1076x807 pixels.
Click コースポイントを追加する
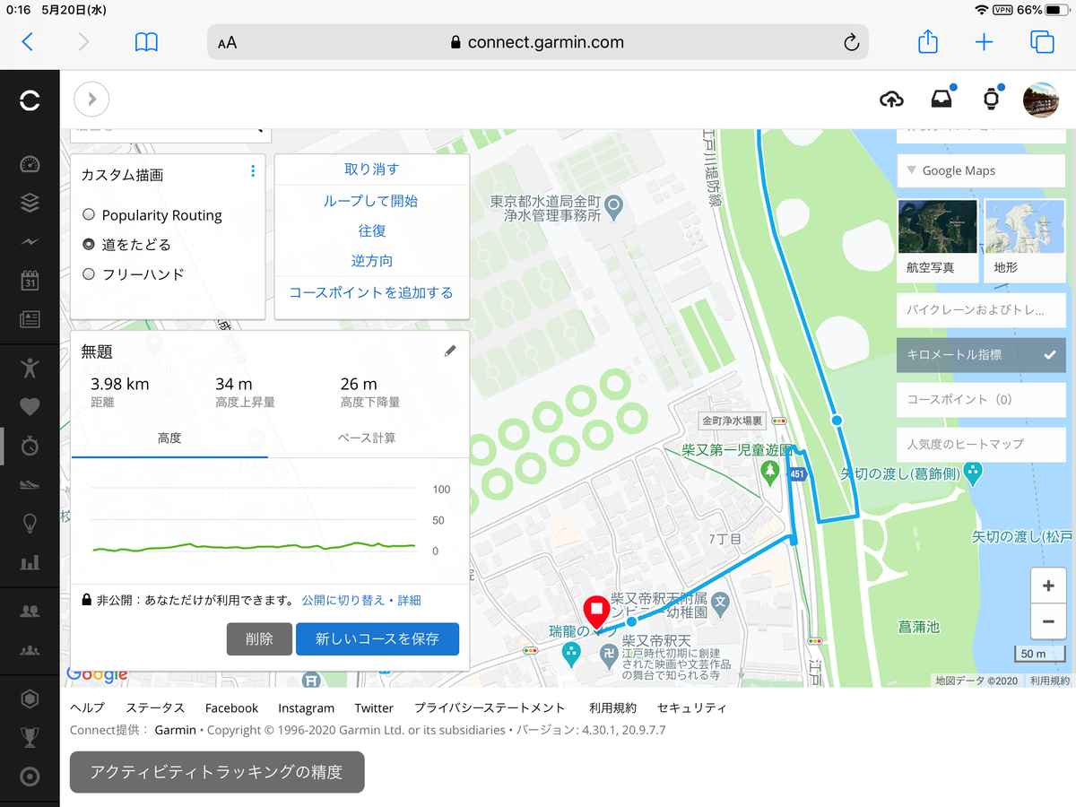(371, 293)
